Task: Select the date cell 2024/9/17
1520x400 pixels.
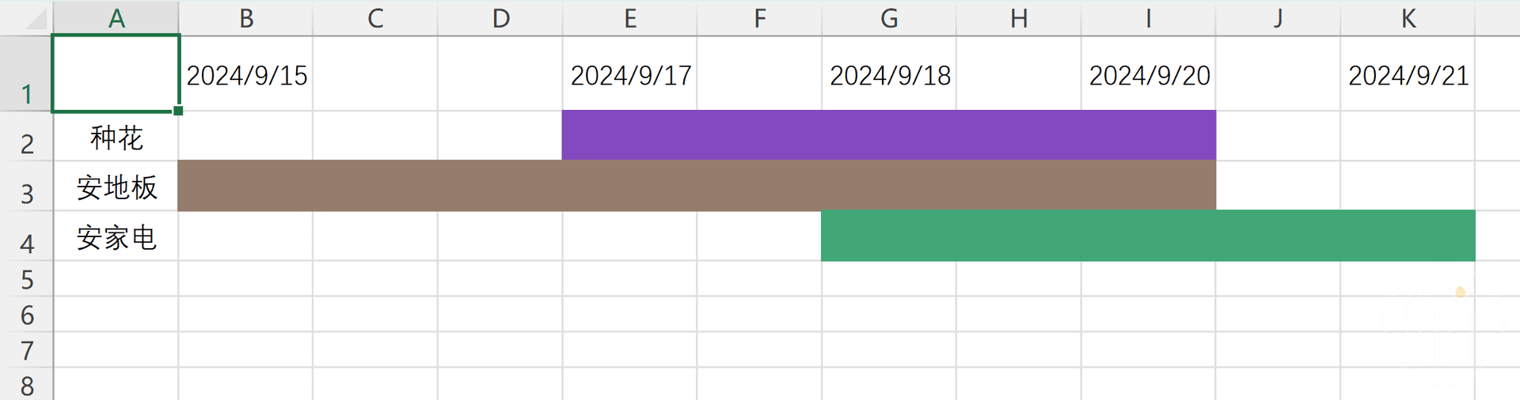Action: (x=630, y=74)
